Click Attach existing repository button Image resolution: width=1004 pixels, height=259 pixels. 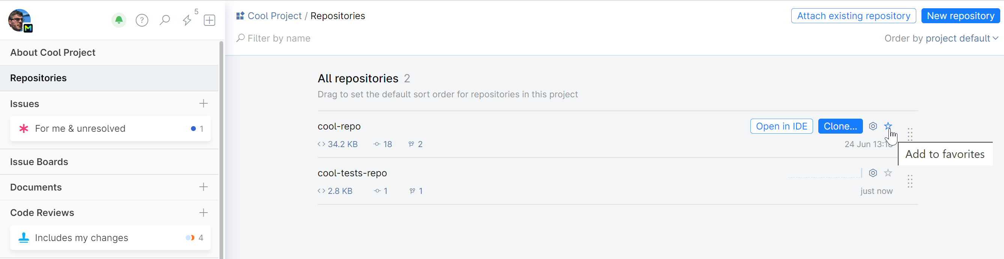(x=853, y=16)
